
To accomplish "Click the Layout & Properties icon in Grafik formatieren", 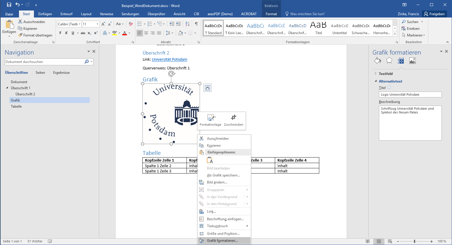I will [401, 61].
